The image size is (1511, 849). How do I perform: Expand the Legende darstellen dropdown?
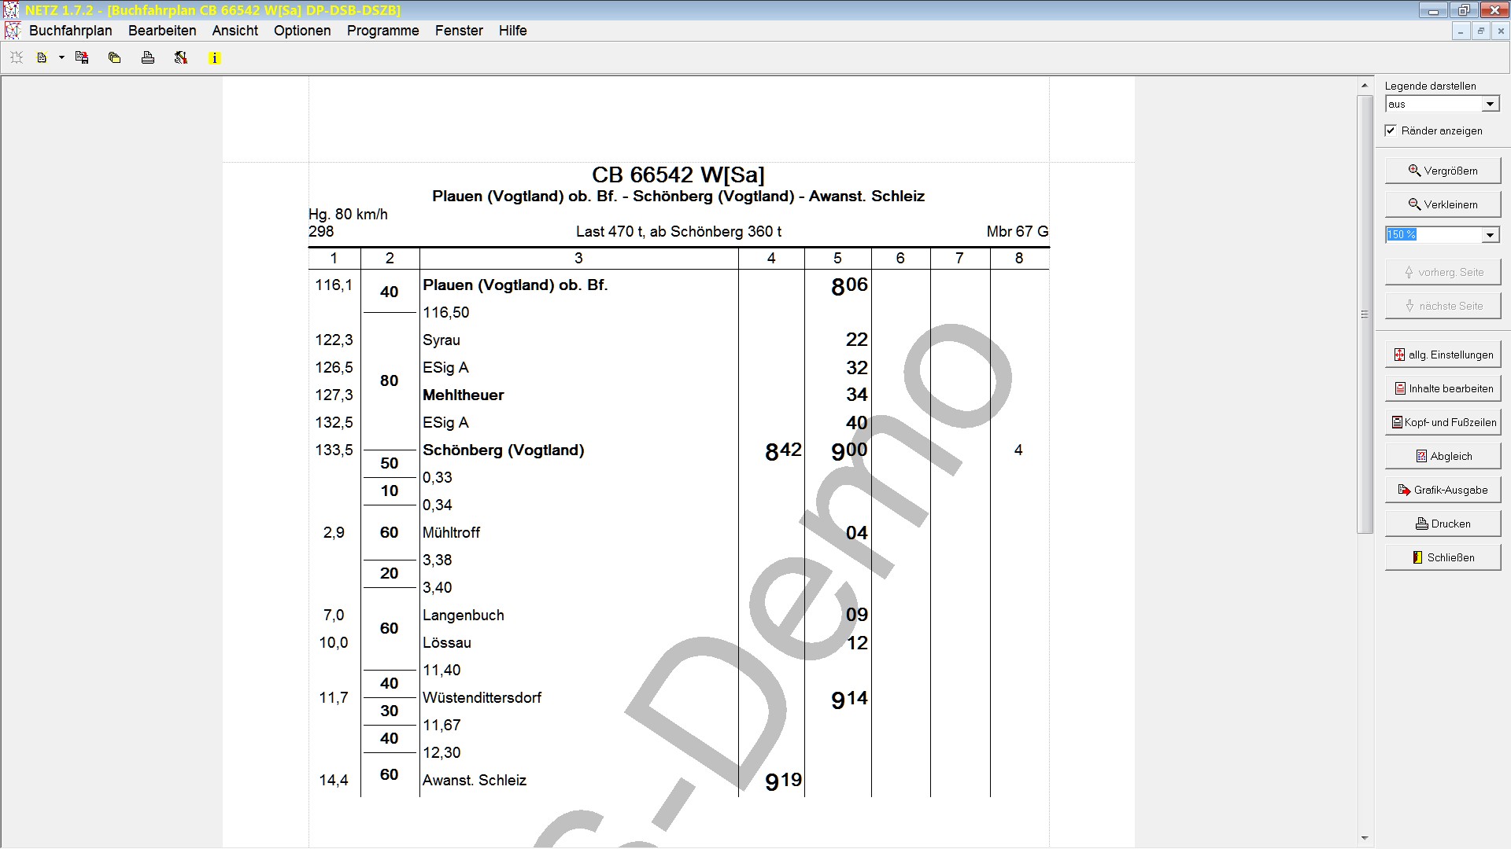click(x=1490, y=104)
